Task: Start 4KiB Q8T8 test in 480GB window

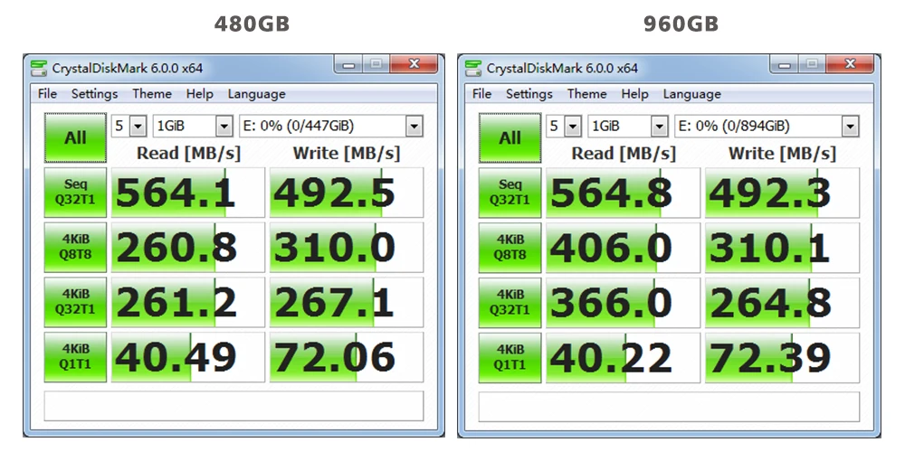Action: click(x=76, y=248)
